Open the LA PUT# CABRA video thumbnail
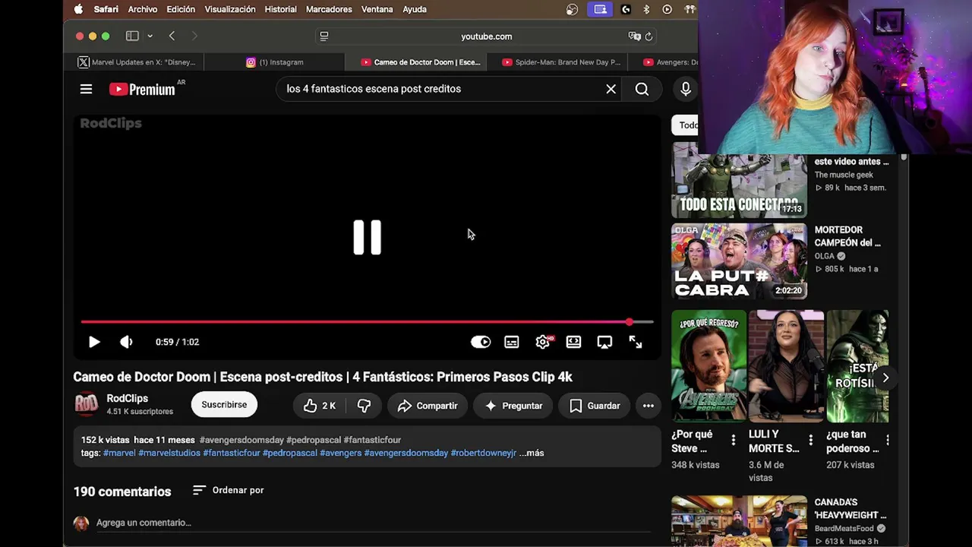The height and width of the screenshot is (547, 972). pyautogui.click(x=739, y=261)
